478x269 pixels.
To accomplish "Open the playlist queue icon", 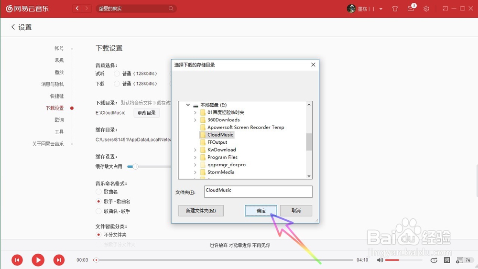I will pyautogui.click(x=459, y=260).
